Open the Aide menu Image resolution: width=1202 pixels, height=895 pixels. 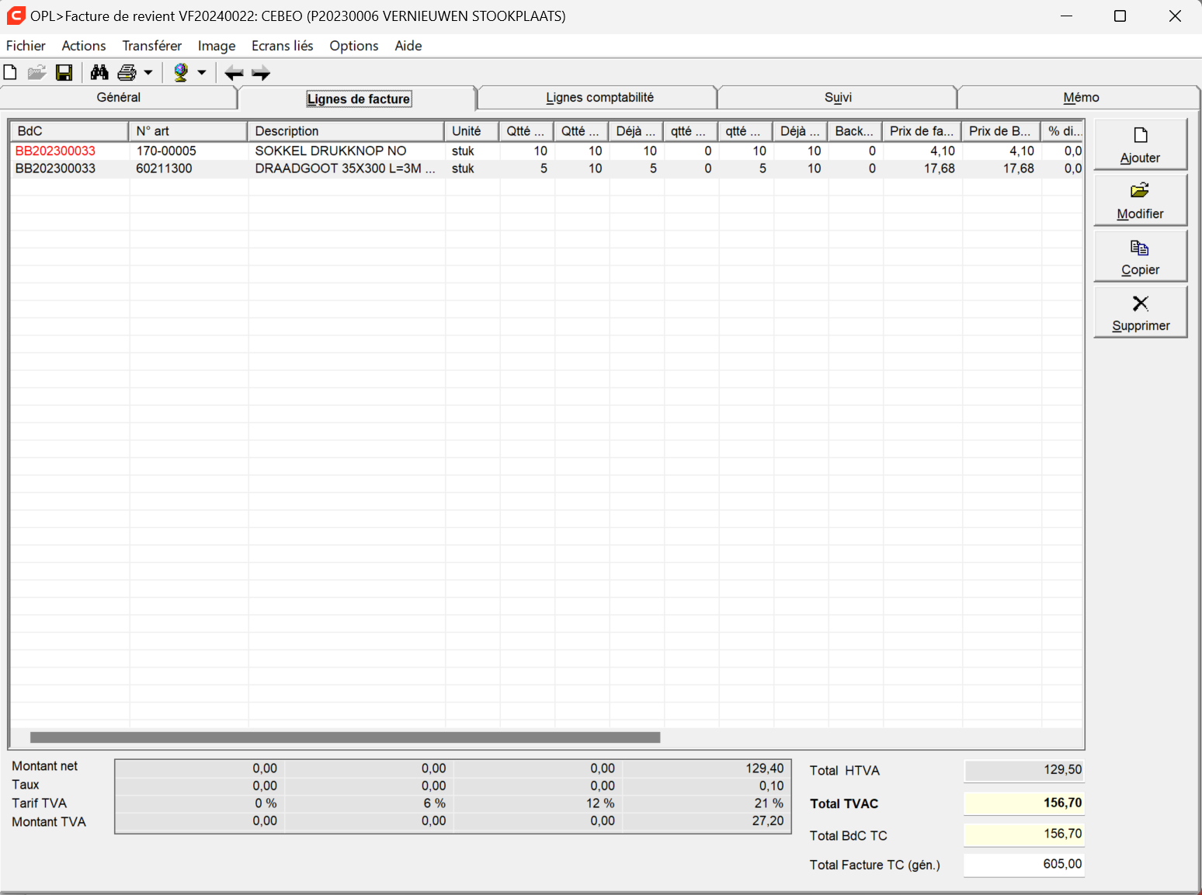point(408,46)
